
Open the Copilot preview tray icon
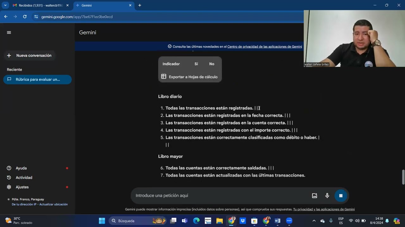click(x=396, y=221)
